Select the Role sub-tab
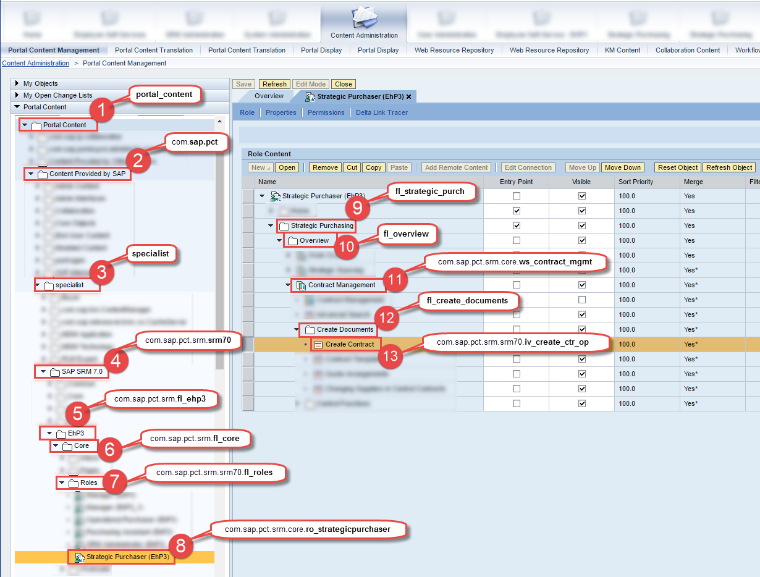Image resolution: width=760 pixels, height=577 pixels. (247, 112)
